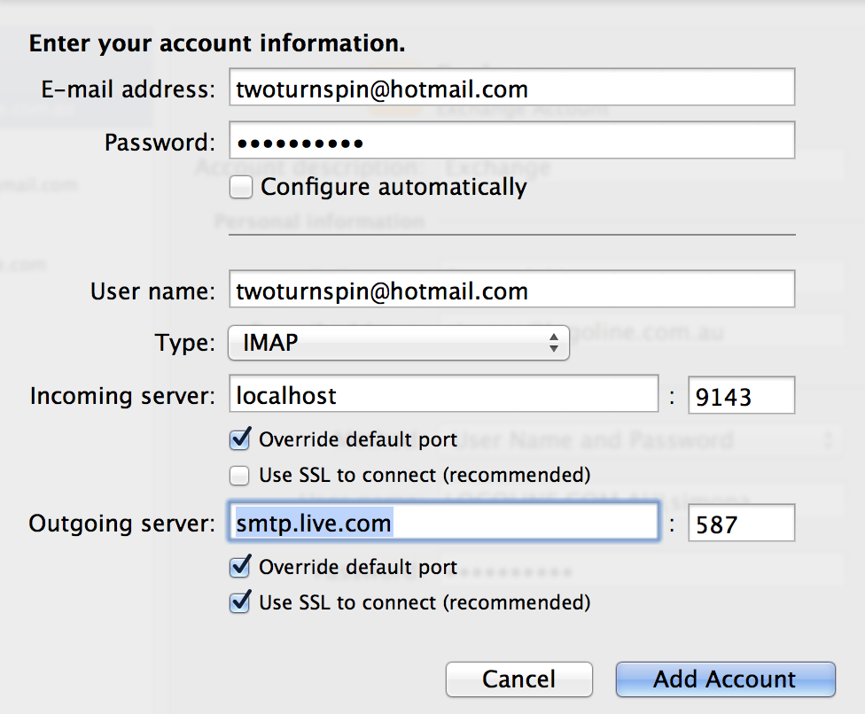Click the User name input field

(512, 289)
